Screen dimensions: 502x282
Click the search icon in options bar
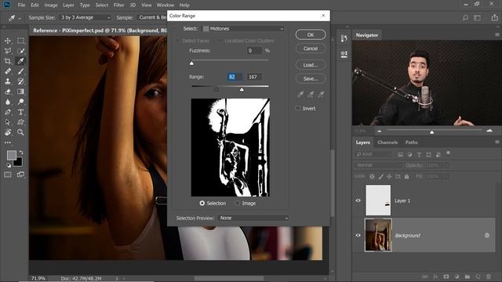coord(465,18)
